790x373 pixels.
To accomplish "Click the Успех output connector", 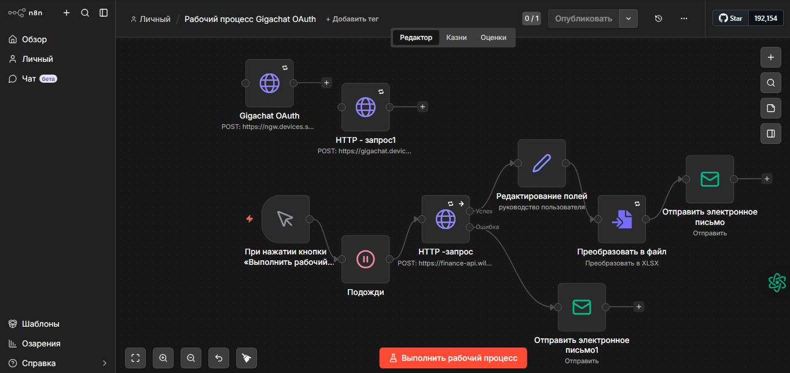I will pos(469,211).
